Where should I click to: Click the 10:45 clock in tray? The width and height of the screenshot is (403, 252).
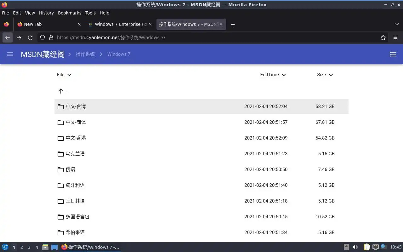point(396,247)
